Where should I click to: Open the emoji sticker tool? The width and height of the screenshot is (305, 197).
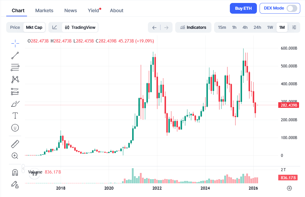coord(15,128)
